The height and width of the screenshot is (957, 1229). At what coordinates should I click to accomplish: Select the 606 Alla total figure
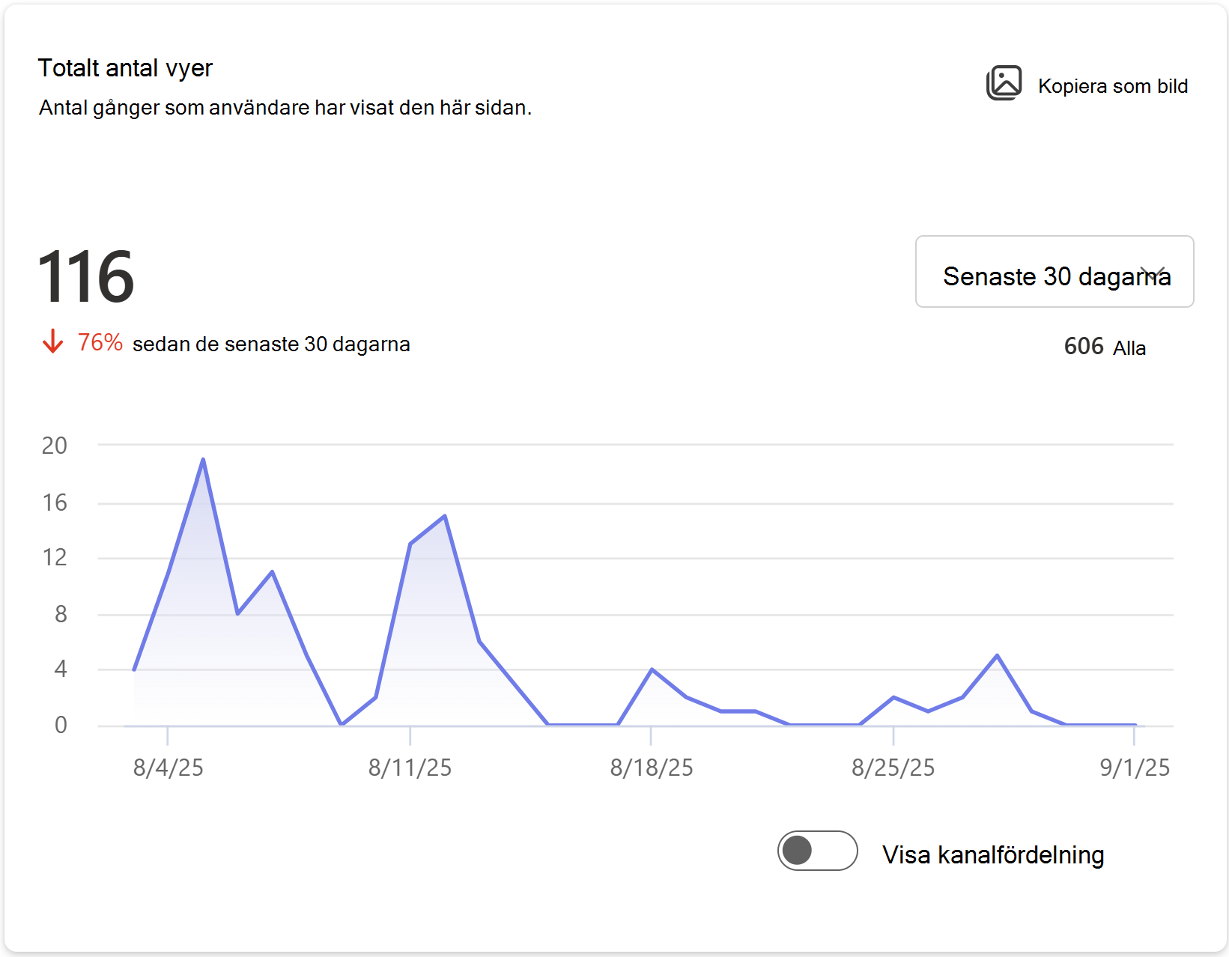click(x=1105, y=347)
